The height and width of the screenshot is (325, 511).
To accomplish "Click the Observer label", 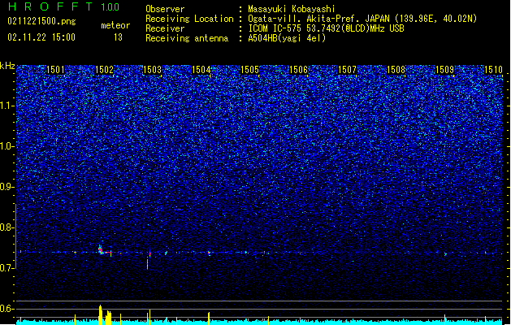I will [165, 9].
